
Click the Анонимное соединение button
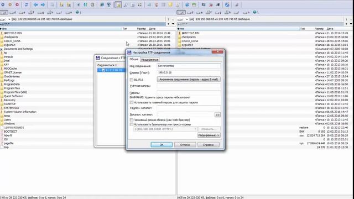tap(189, 80)
